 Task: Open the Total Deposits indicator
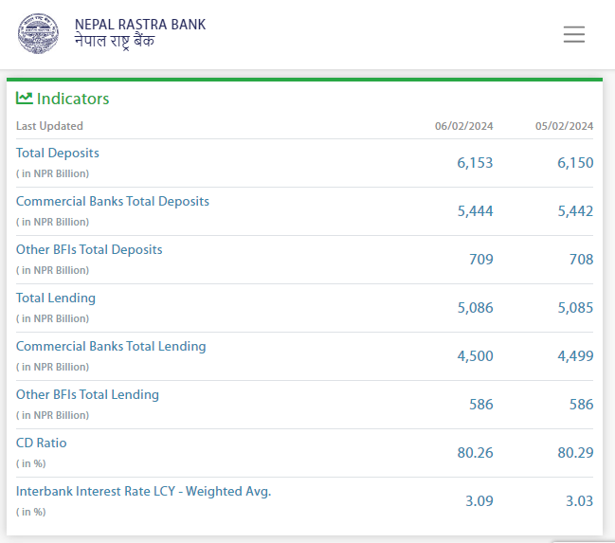pos(58,153)
